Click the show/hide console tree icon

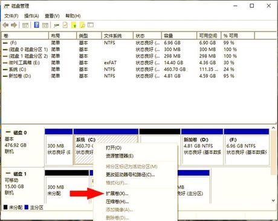tap(25, 25)
